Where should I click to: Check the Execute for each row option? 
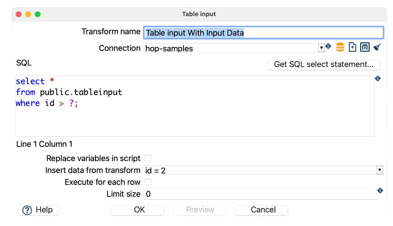click(148, 182)
